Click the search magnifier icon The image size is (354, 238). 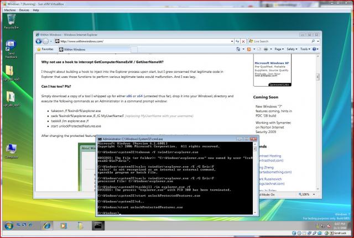[x=313, y=41]
